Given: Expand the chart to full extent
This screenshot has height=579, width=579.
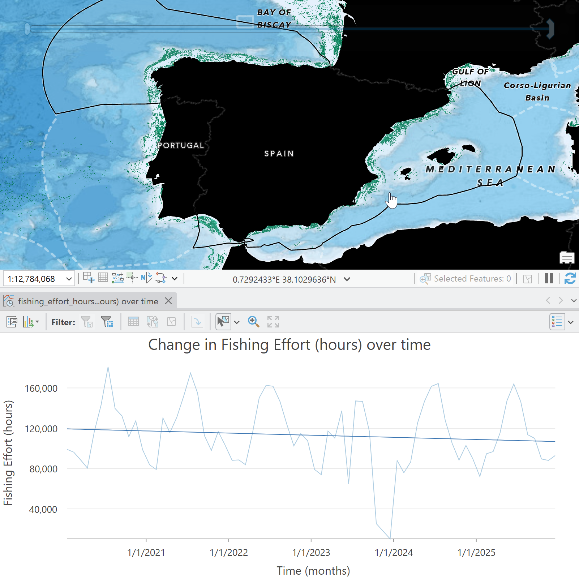Looking at the screenshot, I should [x=274, y=322].
